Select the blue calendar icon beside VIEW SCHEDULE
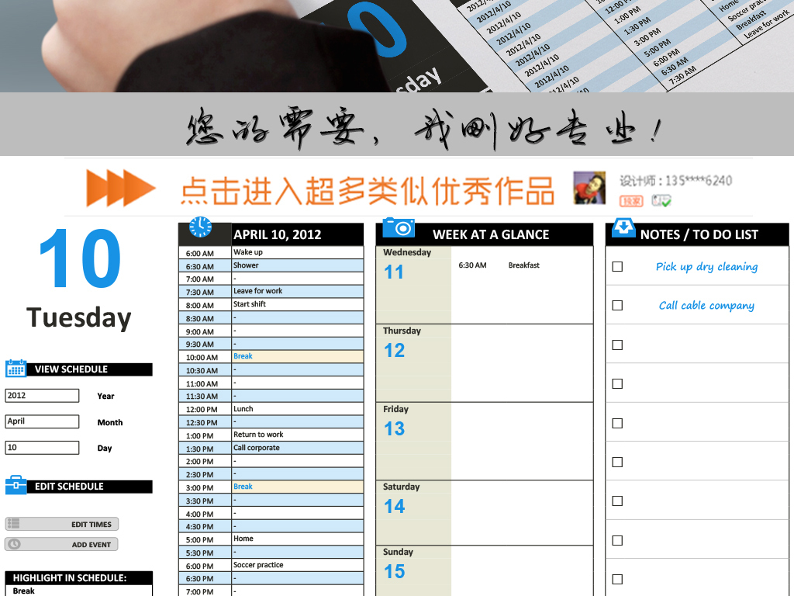The image size is (794, 596). pos(15,369)
